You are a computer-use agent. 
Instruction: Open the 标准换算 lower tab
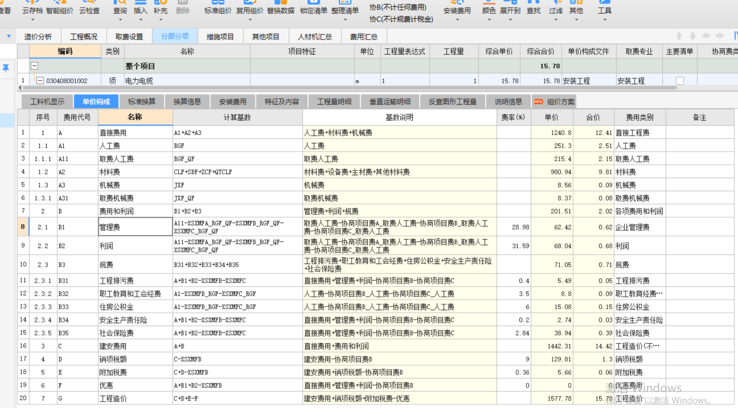tap(142, 102)
